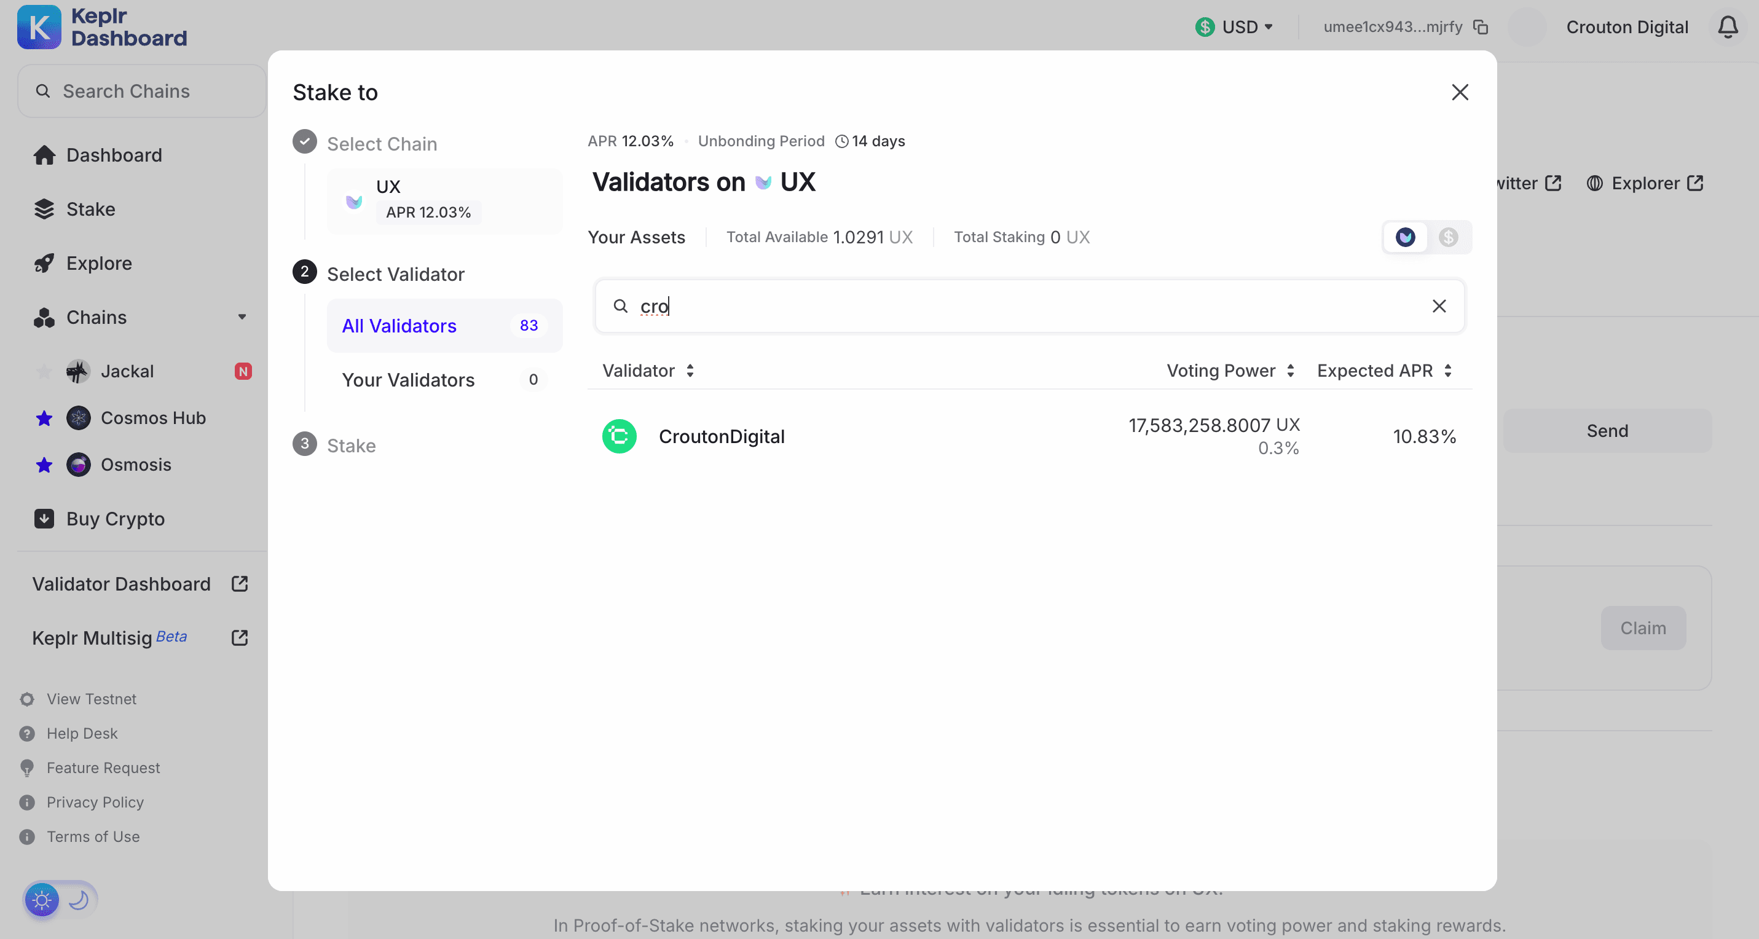Click the Privacy Policy info icon
The height and width of the screenshot is (939, 1759).
click(x=27, y=802)
